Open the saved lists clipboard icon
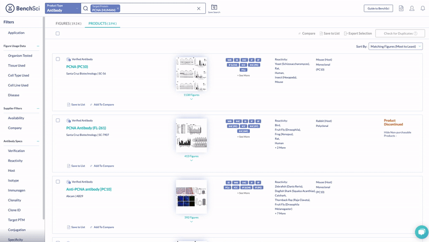Image resolution: width=429 pixels, height=242 pixels. coord(401,9)
